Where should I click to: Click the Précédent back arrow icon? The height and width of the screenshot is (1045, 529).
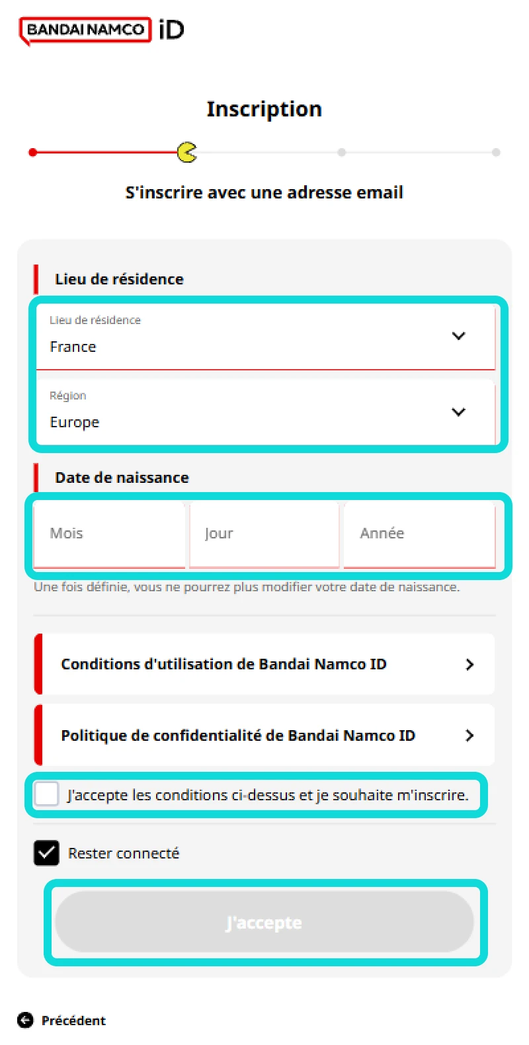(25, 1021)
